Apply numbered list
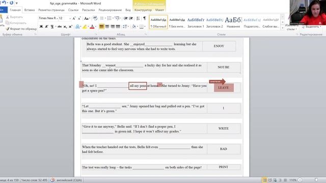Image resolution: width=326 pixels, height=183 pixels. point(109,18)
